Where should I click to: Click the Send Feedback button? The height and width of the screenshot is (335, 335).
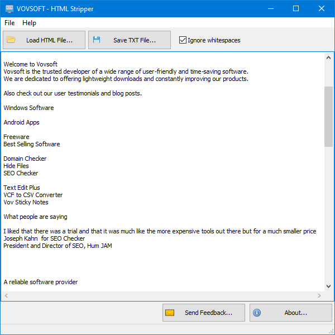pyautogui.click(x=204, y=313)
